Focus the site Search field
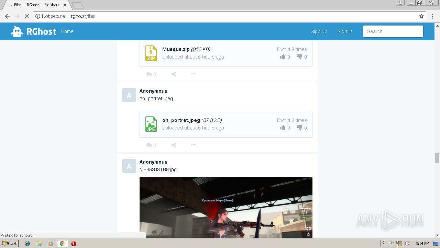The height and width of the screenshot is (248, 440). pyautogui.click(x=393, y=31)
